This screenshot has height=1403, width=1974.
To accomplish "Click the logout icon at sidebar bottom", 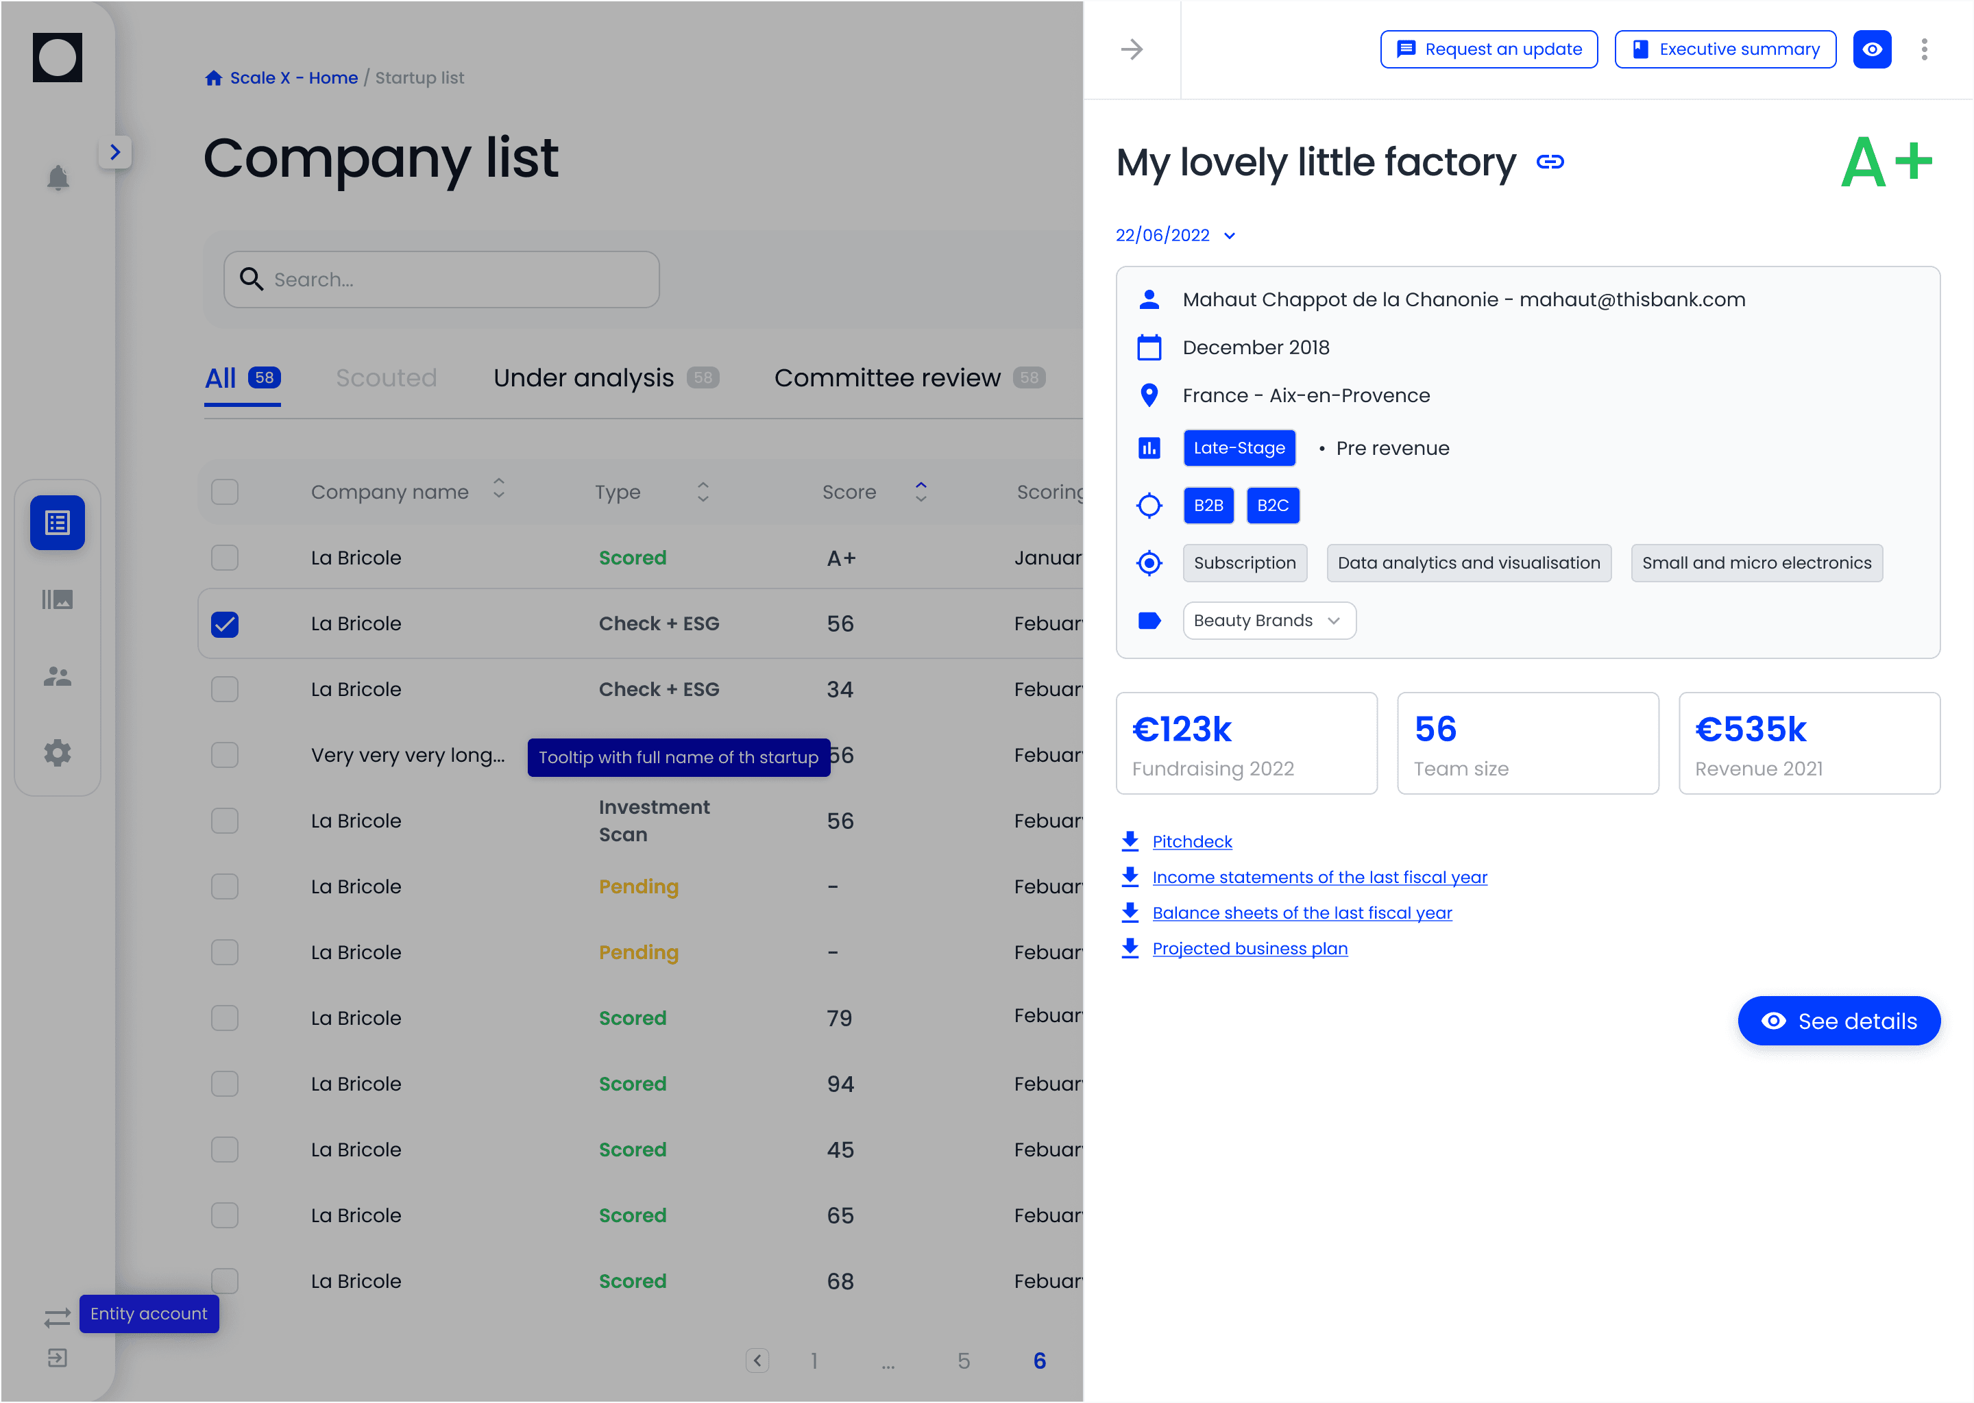I will [57, 1357].
